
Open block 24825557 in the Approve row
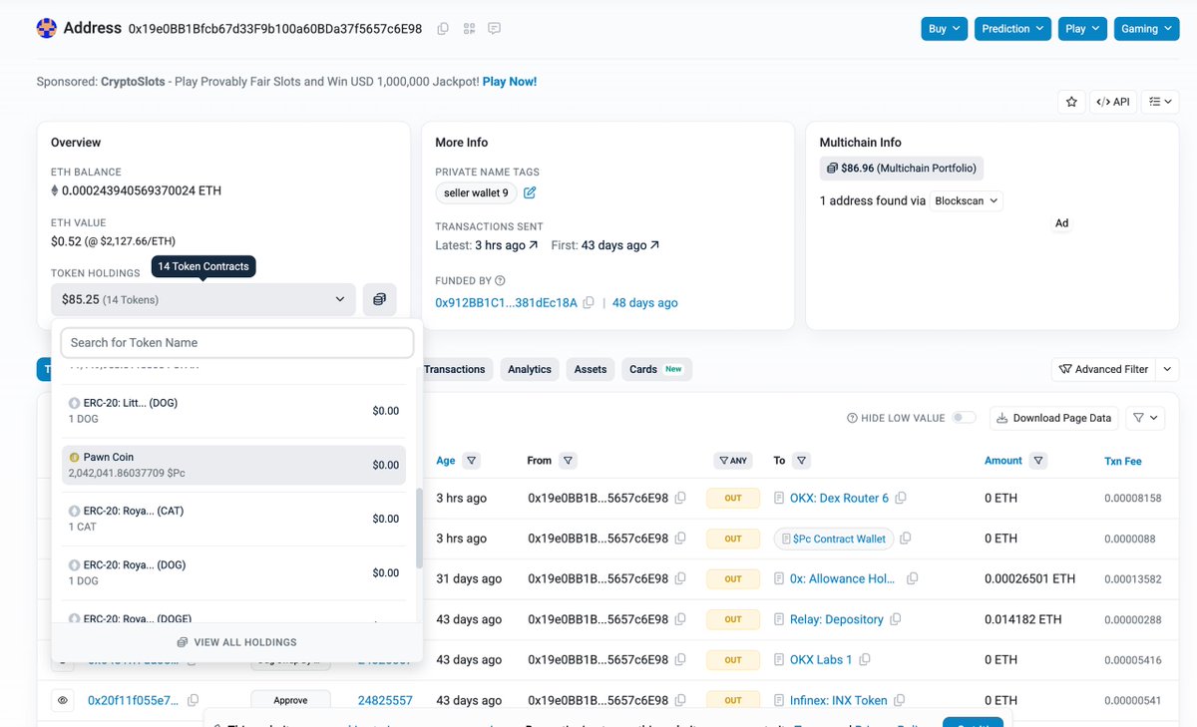[x=385, y=700]
